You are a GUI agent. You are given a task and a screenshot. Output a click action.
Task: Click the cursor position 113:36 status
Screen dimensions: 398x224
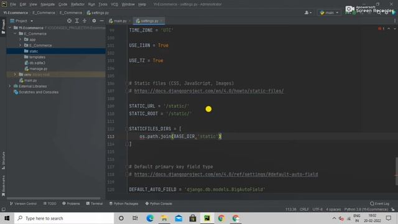coord(290,209)
